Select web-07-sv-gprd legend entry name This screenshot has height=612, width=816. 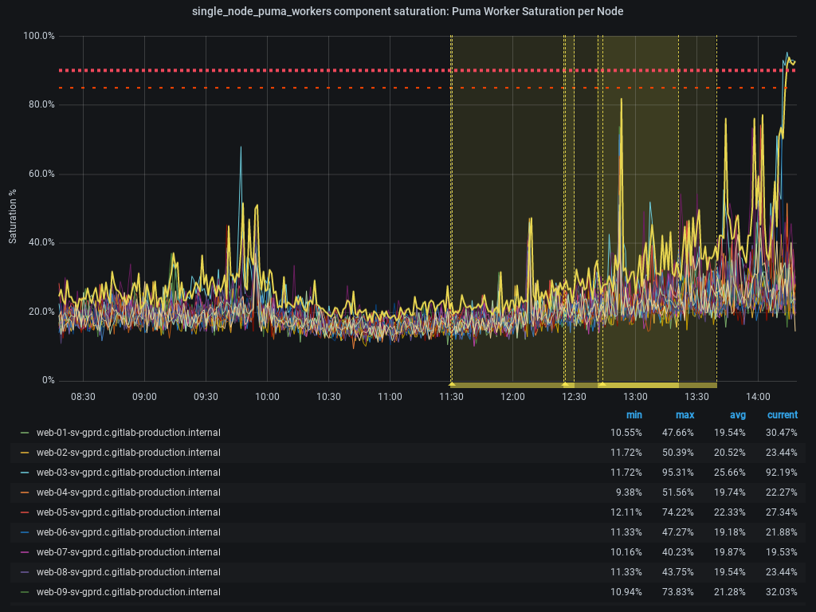(128, 552)
